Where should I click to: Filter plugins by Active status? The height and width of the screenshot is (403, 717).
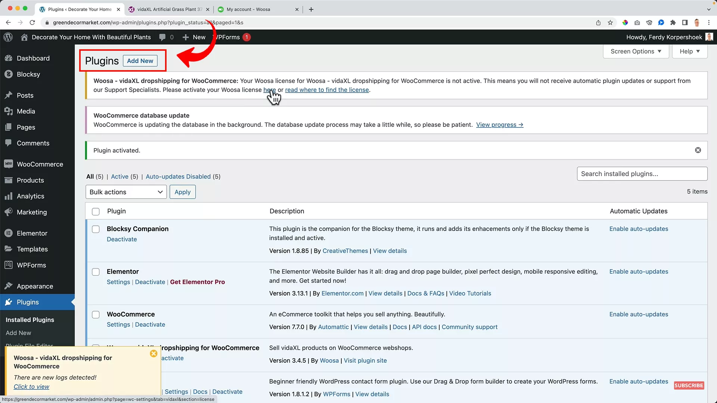click(x=119, y=176)
